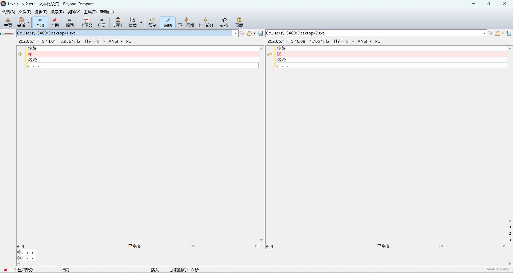Click the left copy-to-right yellow arrow

(x=20, y=54)
